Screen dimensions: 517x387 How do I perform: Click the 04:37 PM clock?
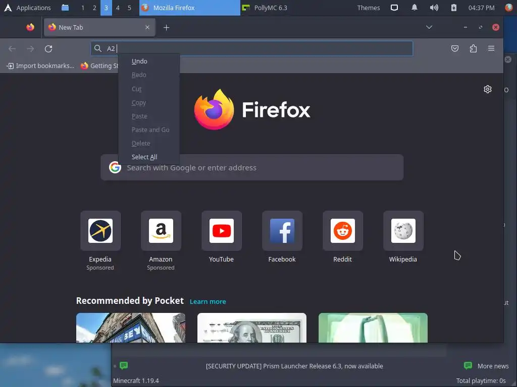(x=481, y=8)
